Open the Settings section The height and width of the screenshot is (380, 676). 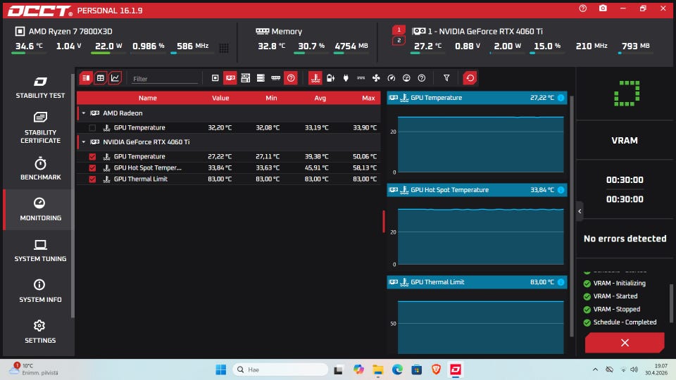(40, 331)
